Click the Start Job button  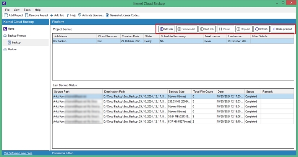[207, 29]
